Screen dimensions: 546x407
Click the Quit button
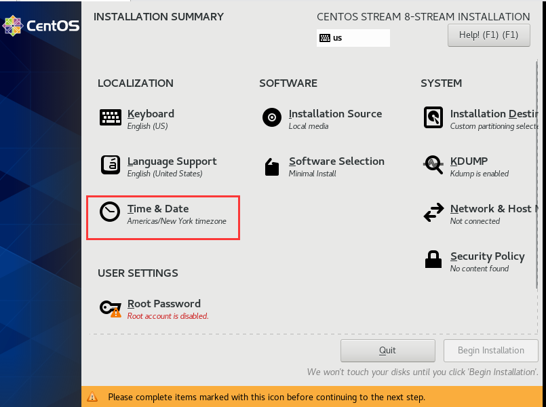(x=387, y=350)
